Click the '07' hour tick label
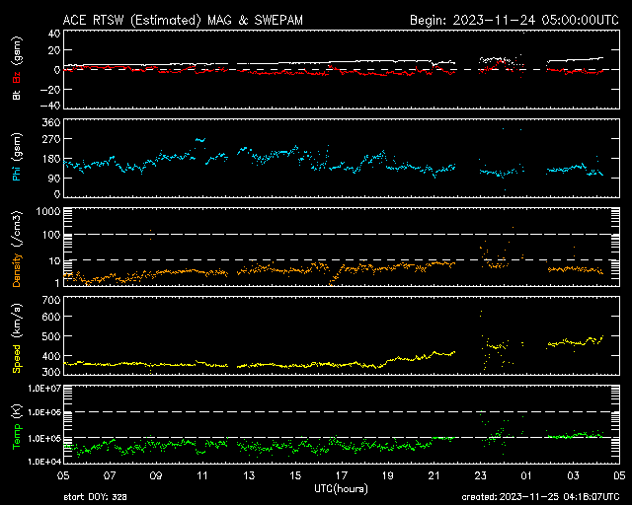 (x=110, y=476)
